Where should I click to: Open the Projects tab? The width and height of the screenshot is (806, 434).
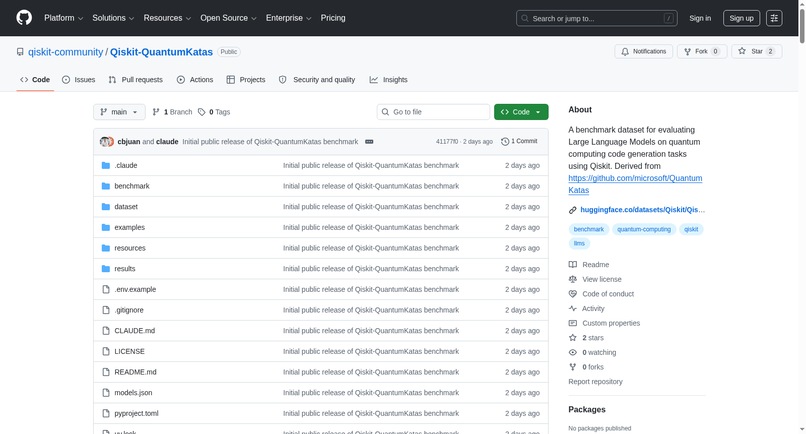(x=246, y=80)
